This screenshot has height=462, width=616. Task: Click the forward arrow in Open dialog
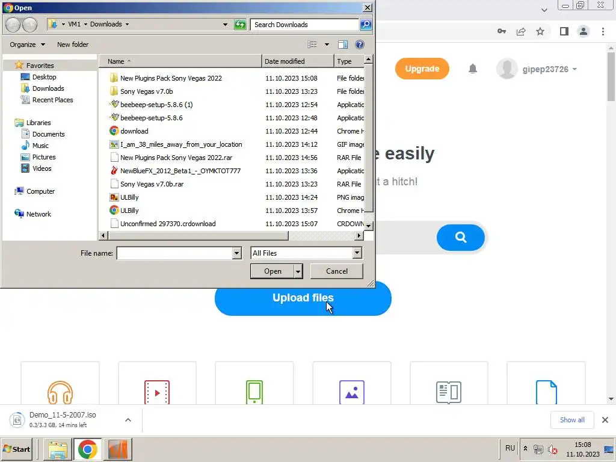(x=29, y=25)
